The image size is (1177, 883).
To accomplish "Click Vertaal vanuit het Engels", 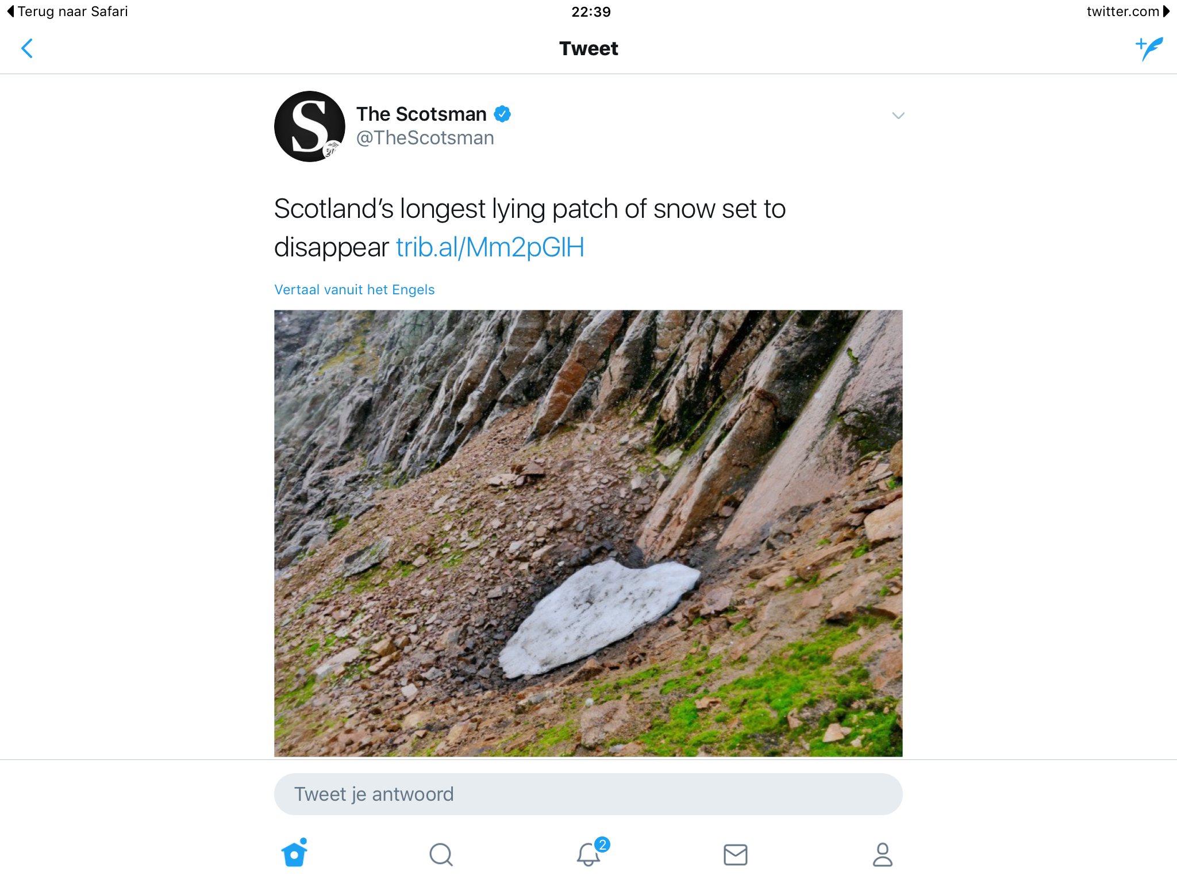I will point(355,290).
